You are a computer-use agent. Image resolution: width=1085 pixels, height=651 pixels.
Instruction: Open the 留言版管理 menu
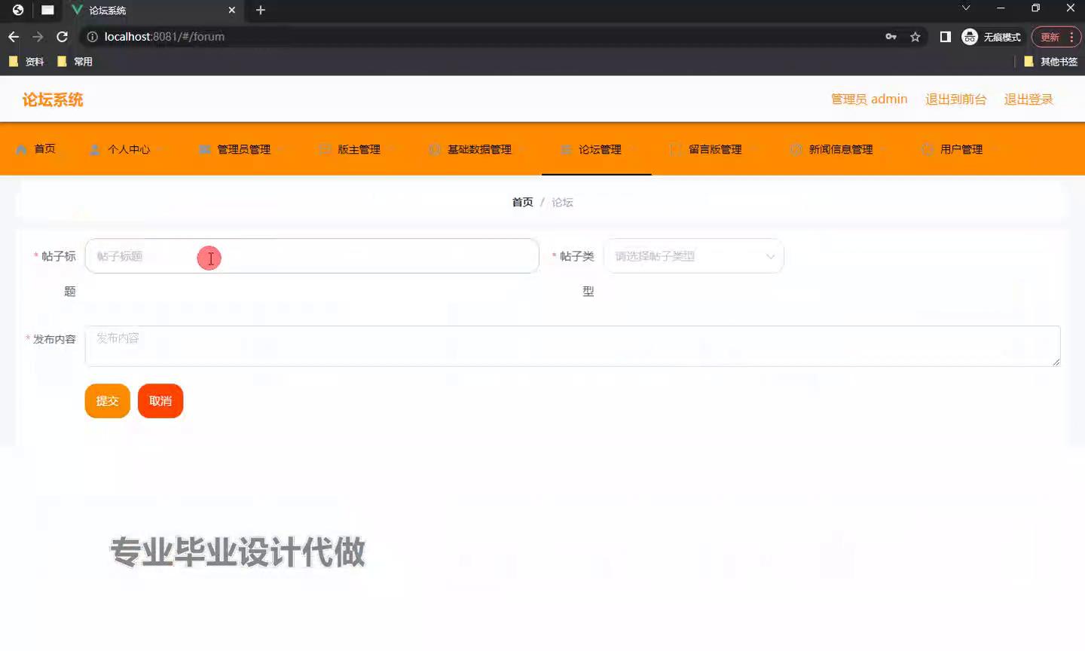(714, 149)
